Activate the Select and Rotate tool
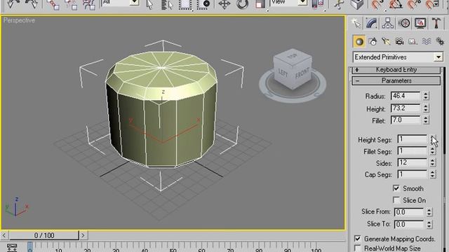The height and width of the screenshot is (252, 449). (242, 5)
